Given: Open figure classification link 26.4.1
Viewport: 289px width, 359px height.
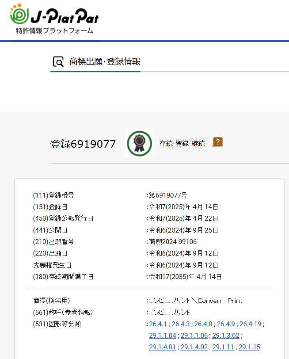Looking at the screenshot, I should pos(158,324).
